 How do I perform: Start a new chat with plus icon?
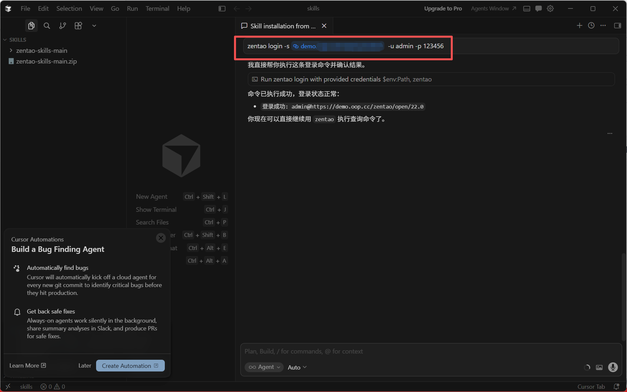(x=579, y=26)
